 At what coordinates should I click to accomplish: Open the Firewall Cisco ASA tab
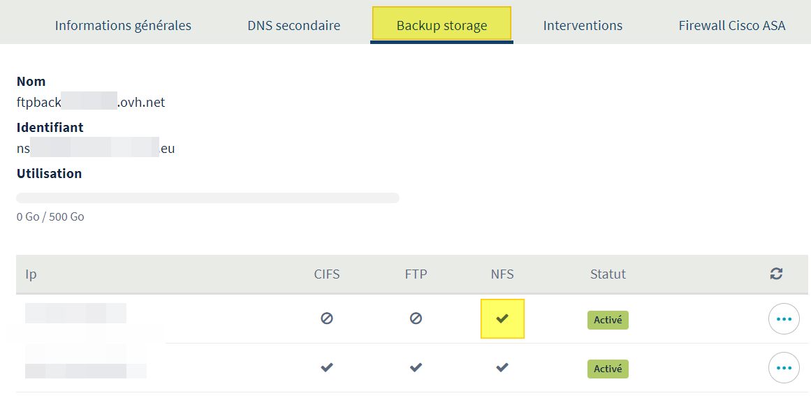(x=731, y=26)
